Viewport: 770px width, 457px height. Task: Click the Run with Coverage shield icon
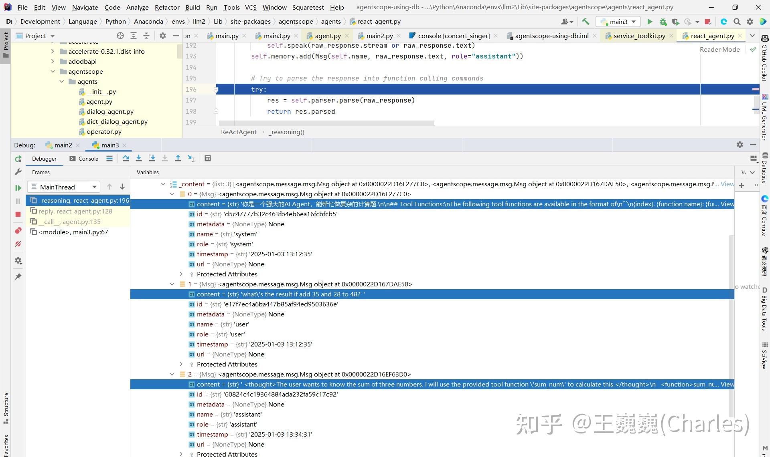coord(676,22)
